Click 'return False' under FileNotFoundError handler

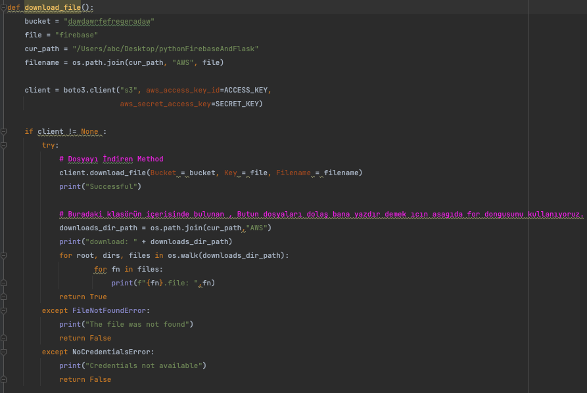85,338
